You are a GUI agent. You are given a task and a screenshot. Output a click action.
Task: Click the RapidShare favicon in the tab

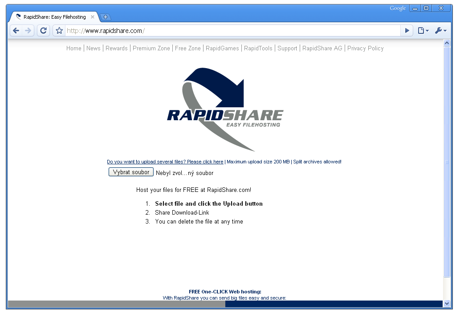(19, 16)
